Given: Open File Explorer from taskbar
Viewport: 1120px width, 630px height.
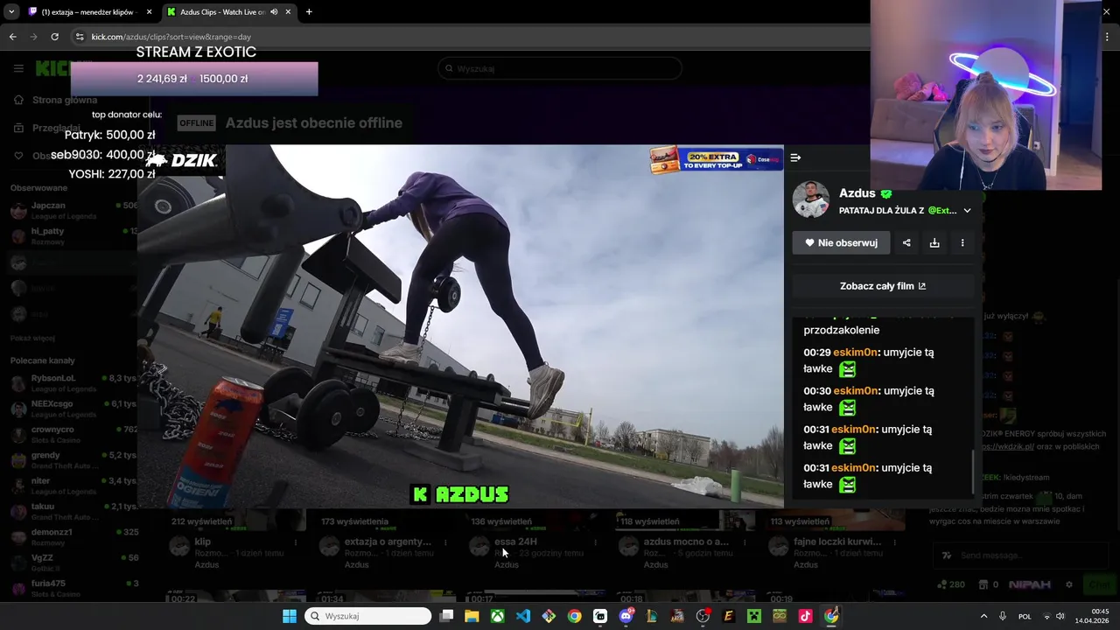Looking at the screenshot, I should [x=472, y=616].
